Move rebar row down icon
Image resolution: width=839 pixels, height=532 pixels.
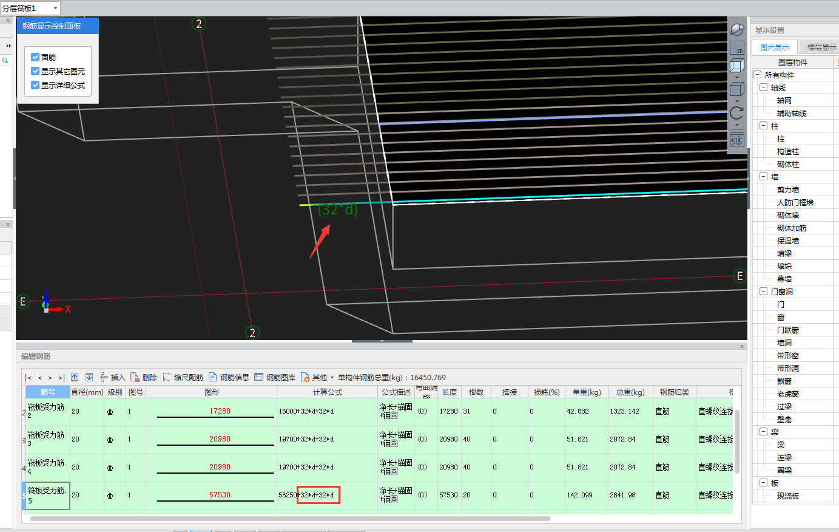click(89, 377)
